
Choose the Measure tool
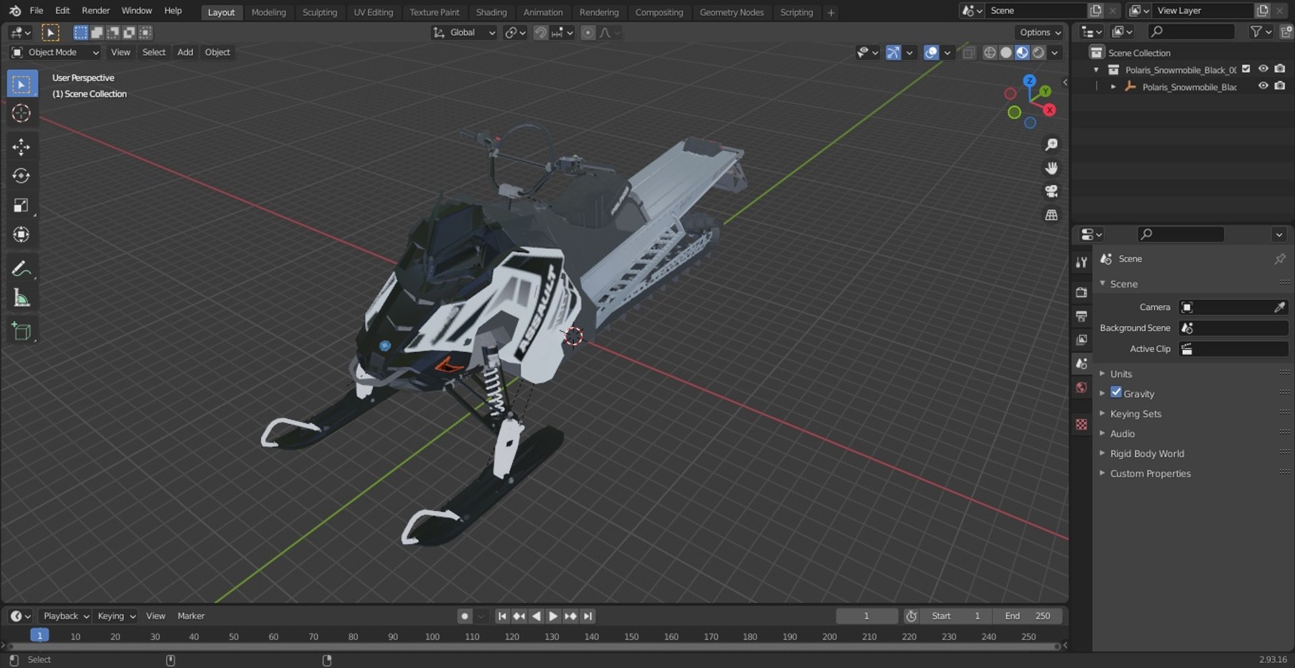click(x=22, y=297)
